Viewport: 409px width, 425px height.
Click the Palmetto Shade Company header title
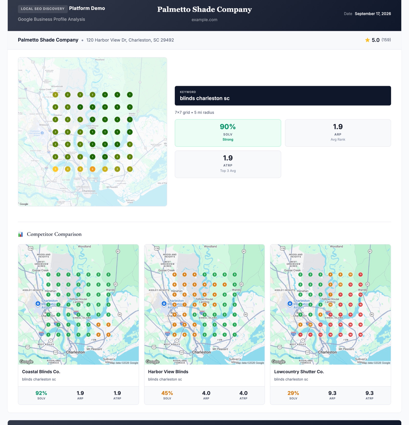204,9
